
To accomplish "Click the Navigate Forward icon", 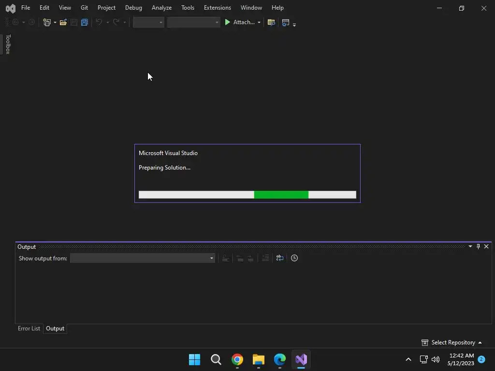I will 31,22.
